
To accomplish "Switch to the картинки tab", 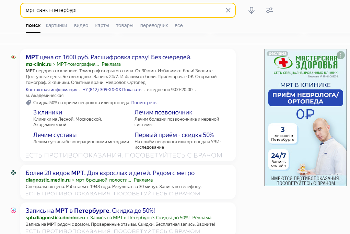I will (57, 25).
